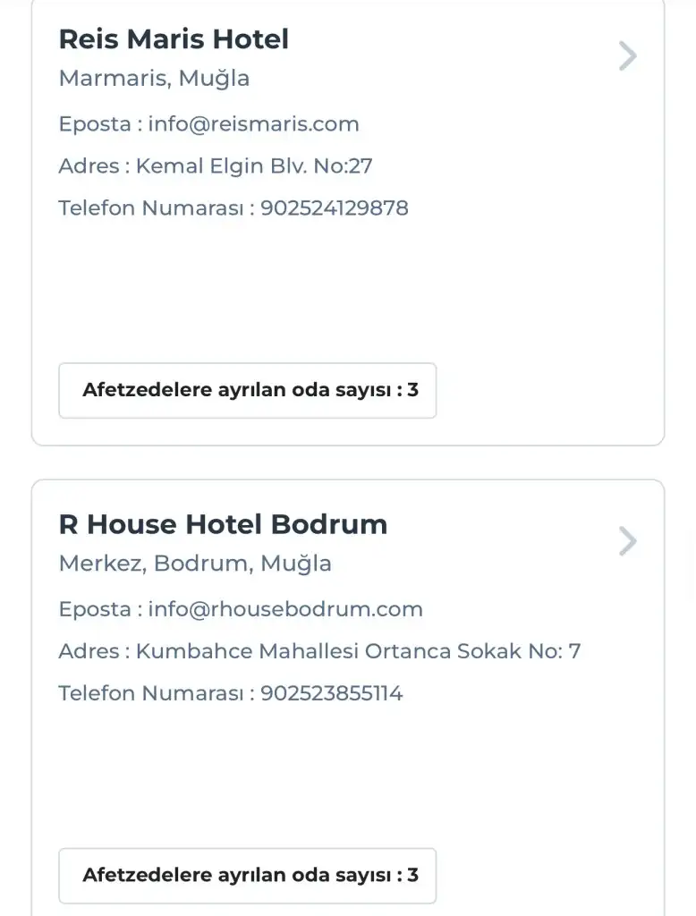Click the Adres label in R House card
The height and width of the screenshot is (916, 696).
[89, 651]
